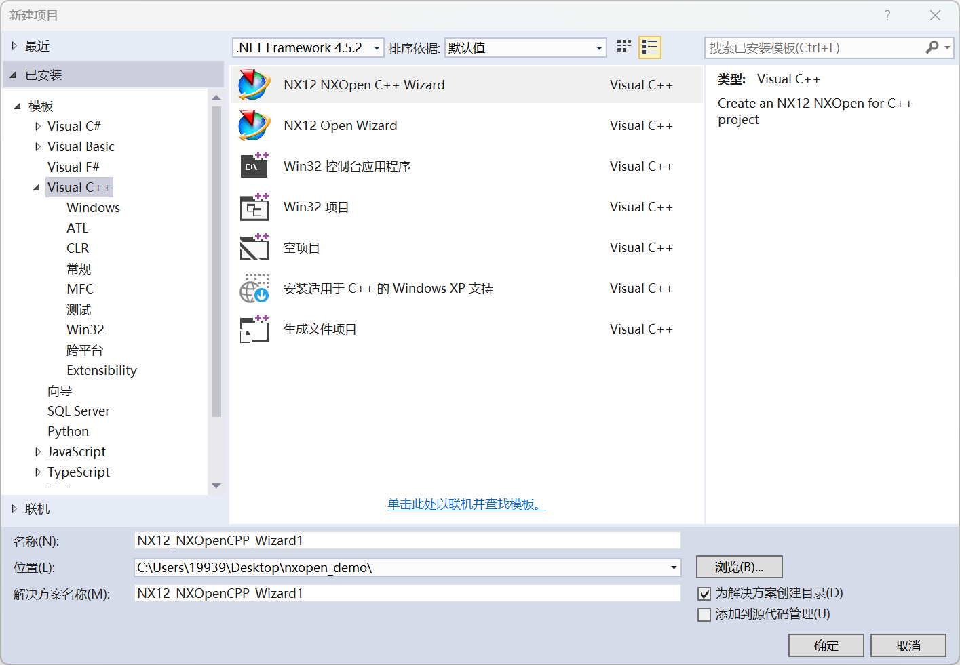Select the NX12 NXOpen C++ Wizard icon
Image resolution: width=960 pixels, height=665 pixels.
(254, 85)
